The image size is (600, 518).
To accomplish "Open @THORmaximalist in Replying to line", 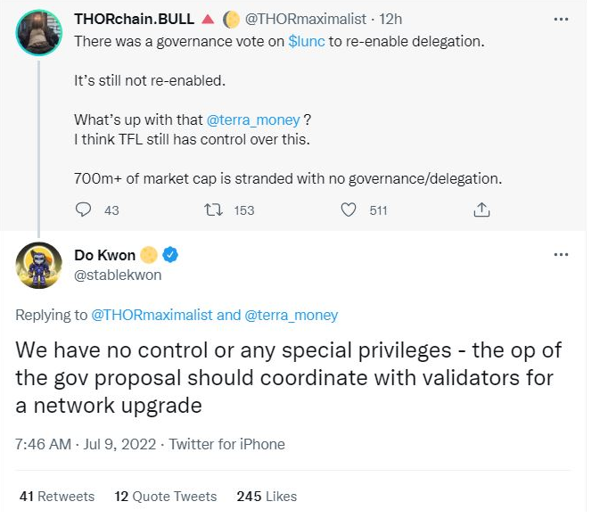I will tap(152, 315).
